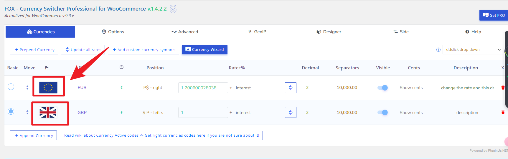Viewport: 508px width, 159px height.
Task: Click the info icon beside ddslick drop-down
Action: 438,50
